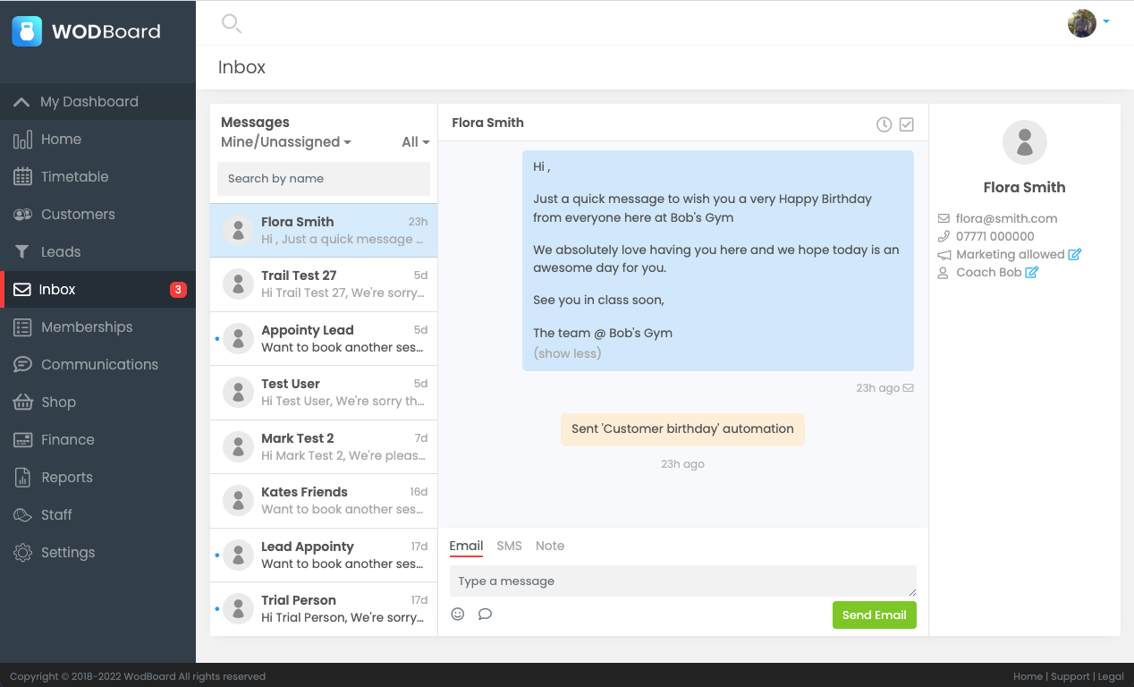
Task: Open the Leads section
Action: 62,251
